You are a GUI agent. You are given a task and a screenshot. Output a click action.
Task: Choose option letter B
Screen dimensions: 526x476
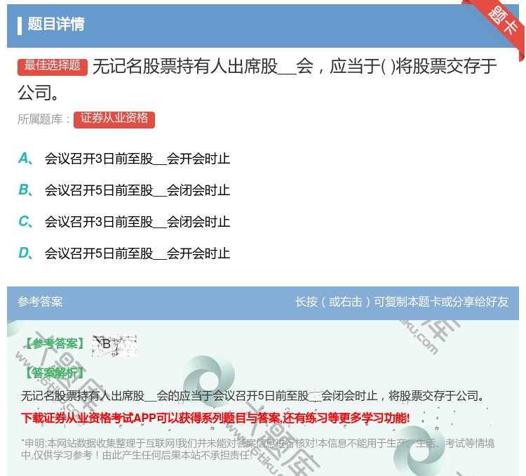pos(24,190)
